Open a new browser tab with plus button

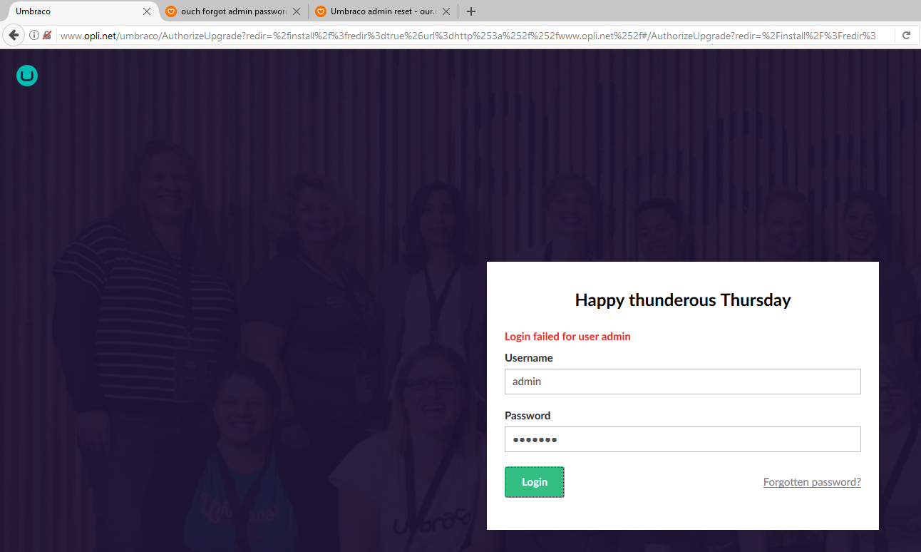pyautogui.click(x=470, y=11)
